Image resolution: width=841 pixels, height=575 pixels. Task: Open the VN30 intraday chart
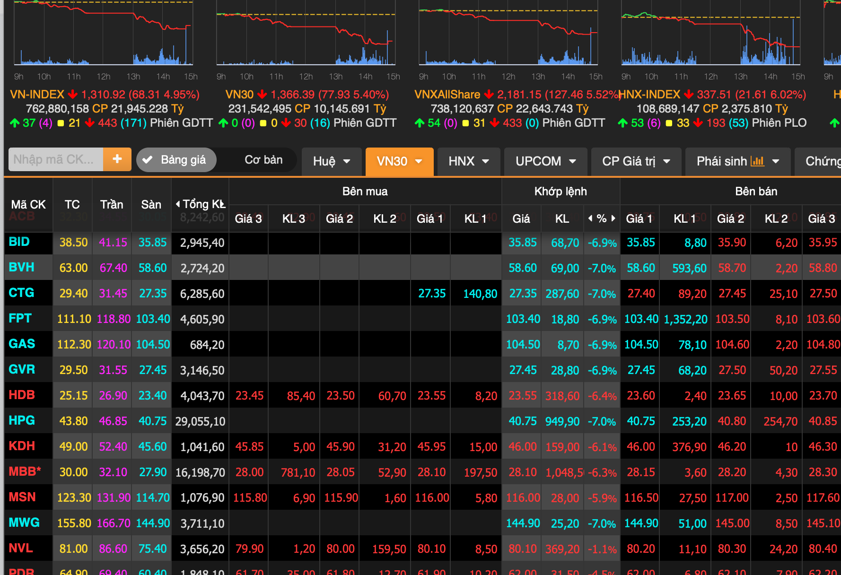point(306,33)
